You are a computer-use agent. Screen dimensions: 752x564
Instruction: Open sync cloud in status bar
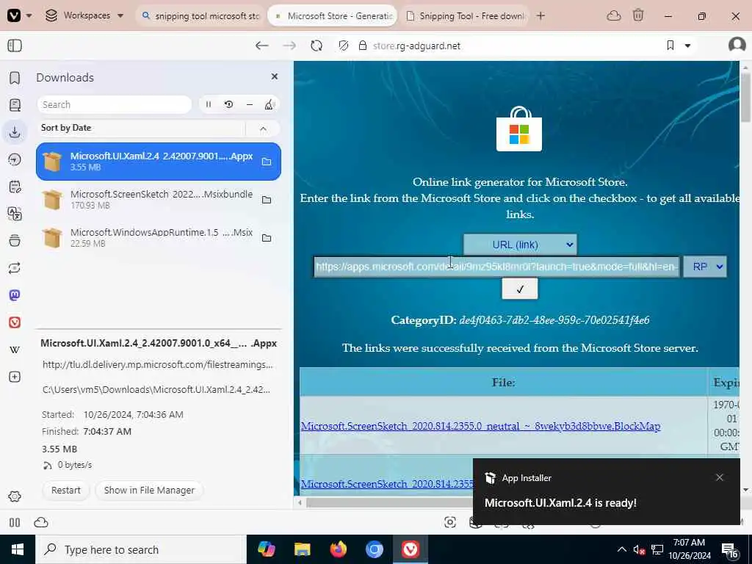[41, 522]
